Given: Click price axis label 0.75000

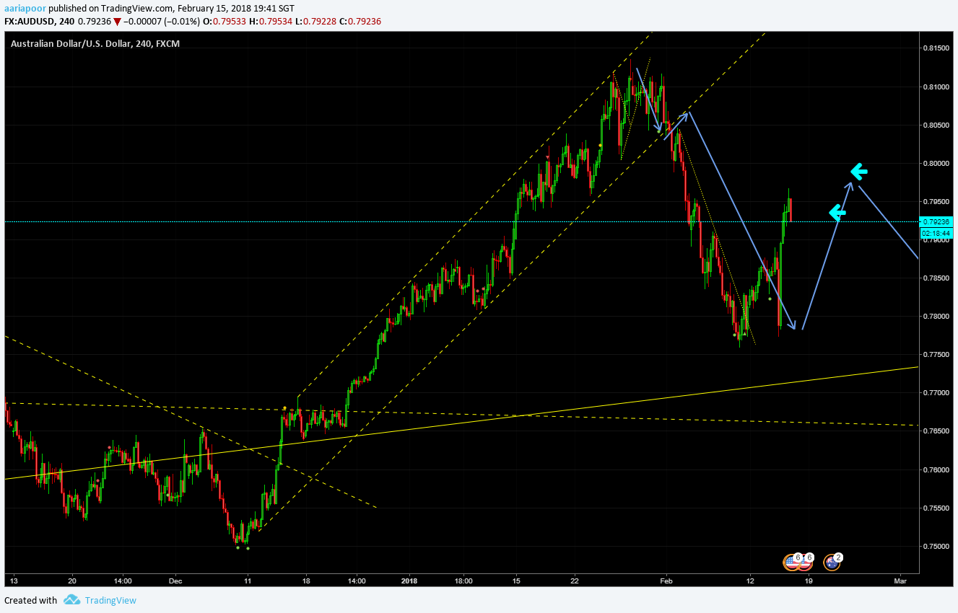Looking at the screenshot, I should pyautogui.click(x=936, y=547).
